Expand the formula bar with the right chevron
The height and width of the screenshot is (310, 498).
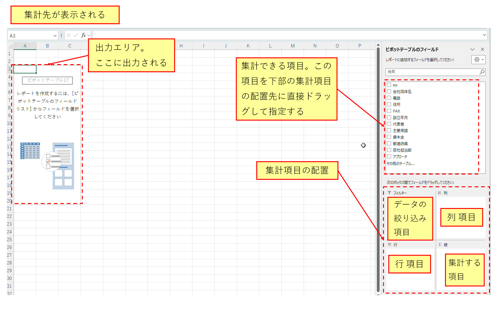[x=484, y=35]
